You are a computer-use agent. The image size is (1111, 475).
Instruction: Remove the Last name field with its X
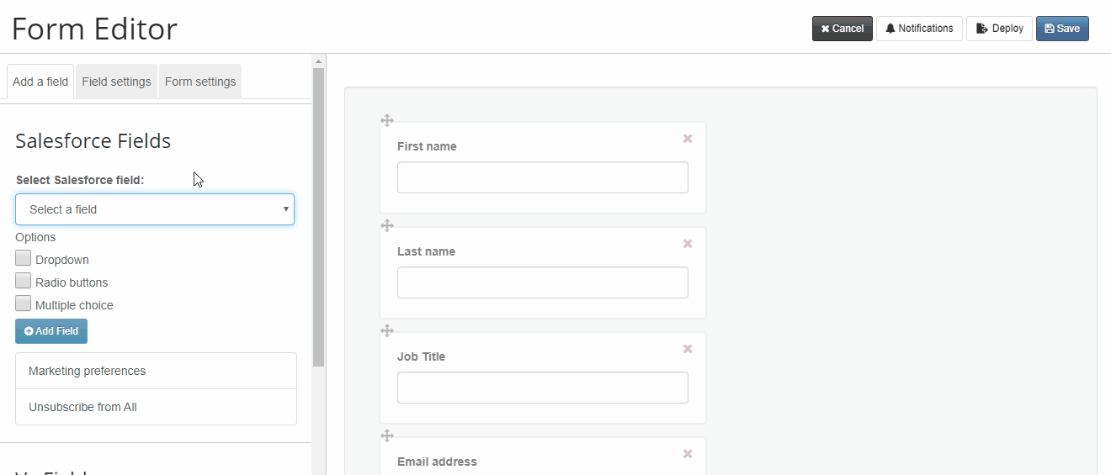point(688,244)
